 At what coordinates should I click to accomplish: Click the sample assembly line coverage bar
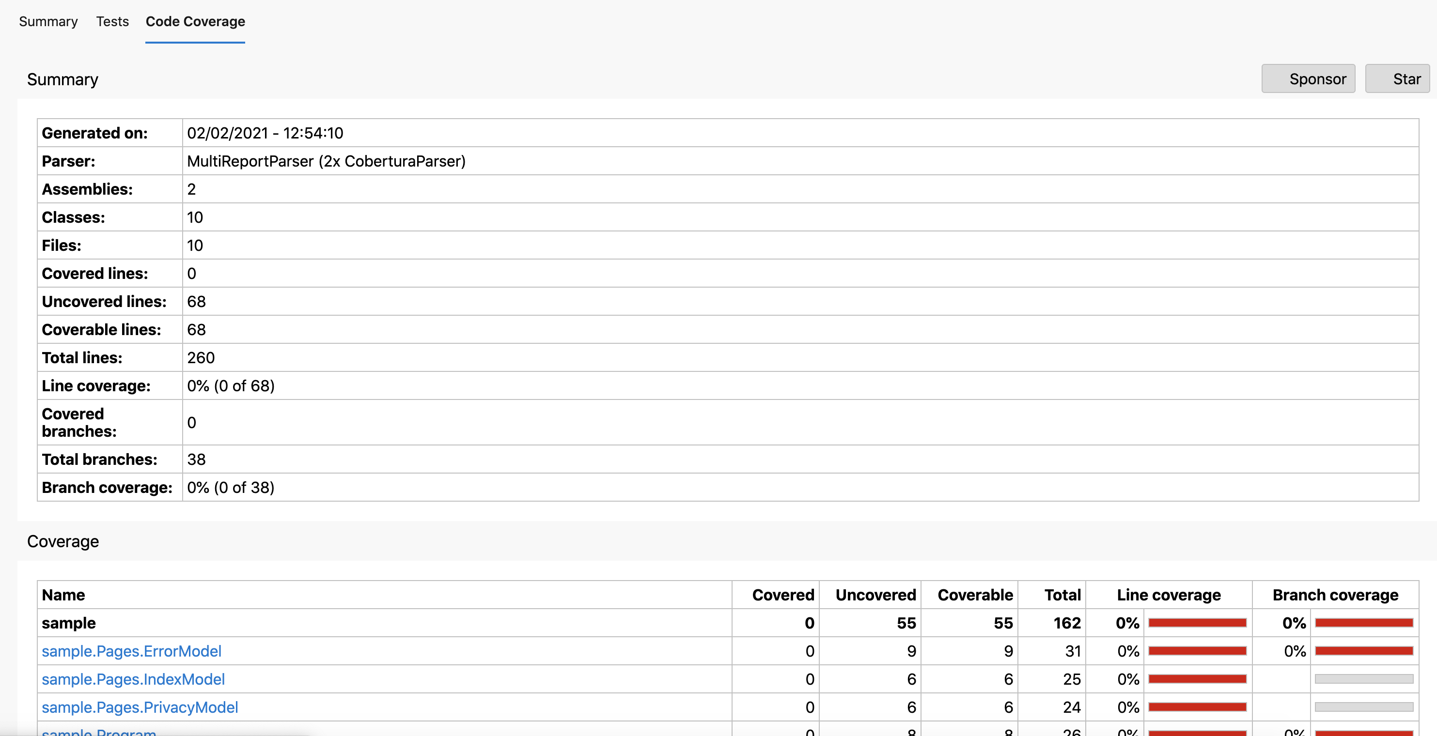click(1197, 623)
